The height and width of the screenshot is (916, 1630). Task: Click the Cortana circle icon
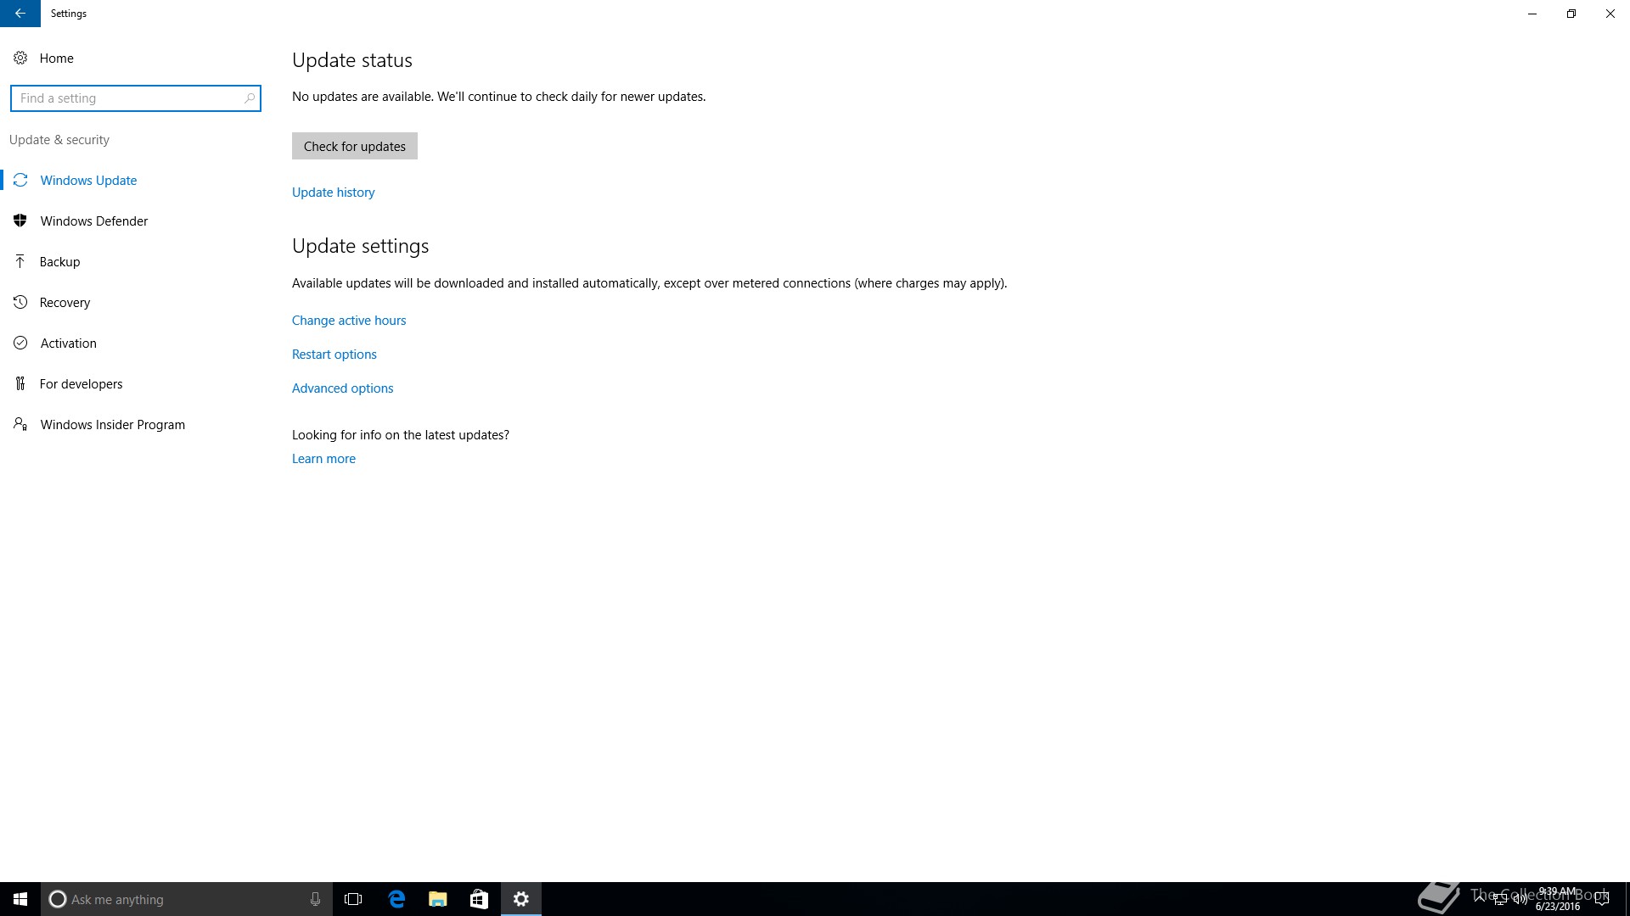click(x=58, y=899)
